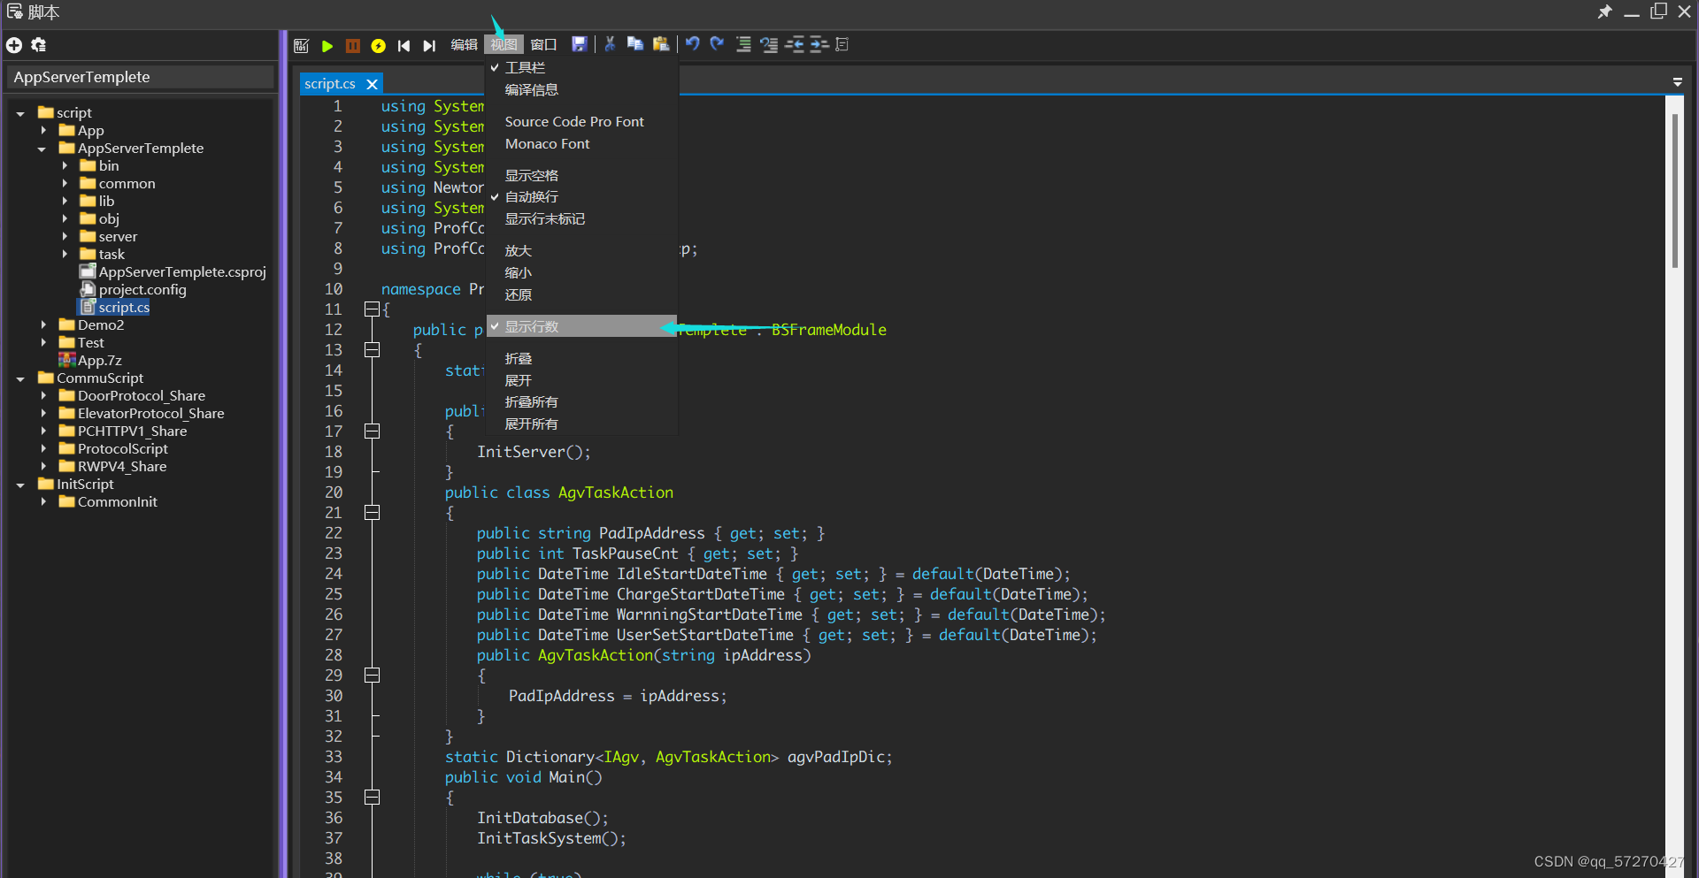Jump to previous with skip-back icon
This screenshot has width=1699, height=878.
(x=404, y=45)
